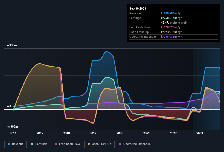224x152 pixels.
Task: Toggle the Operating Expenses legend button
Action: click(x=135, y=144)
